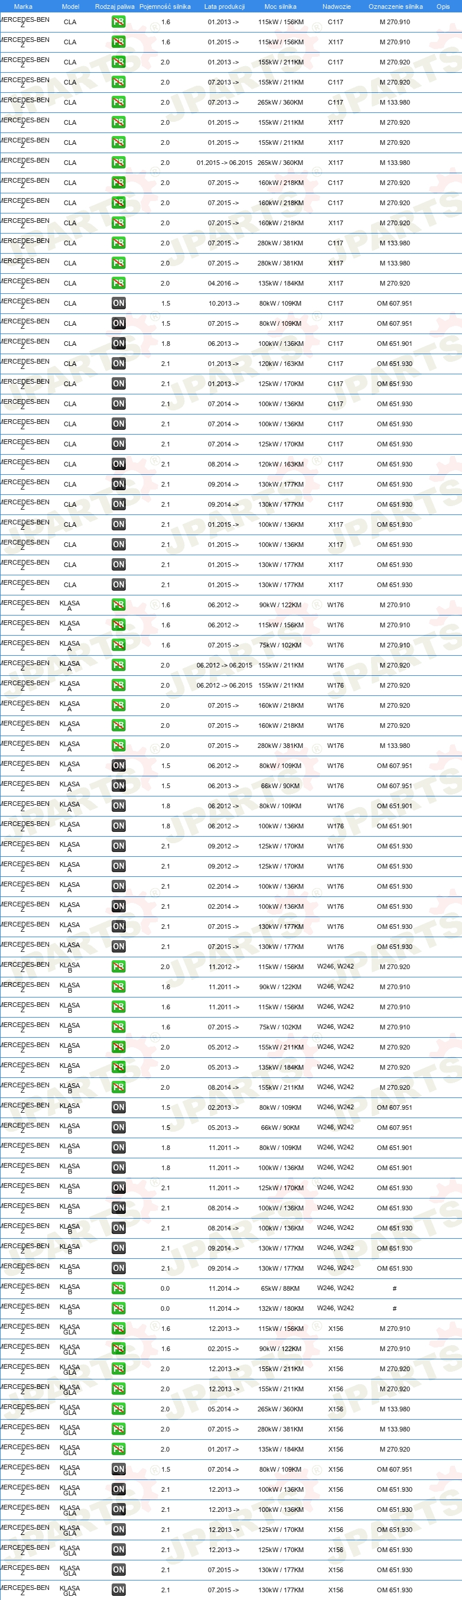Click ON icon for Klasa B 1.5 02.2013 80kW
Viewport: 462px width, 1600px height.
point(119,1107)
